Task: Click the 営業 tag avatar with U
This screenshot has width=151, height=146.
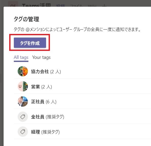Action: click(23, 86)
